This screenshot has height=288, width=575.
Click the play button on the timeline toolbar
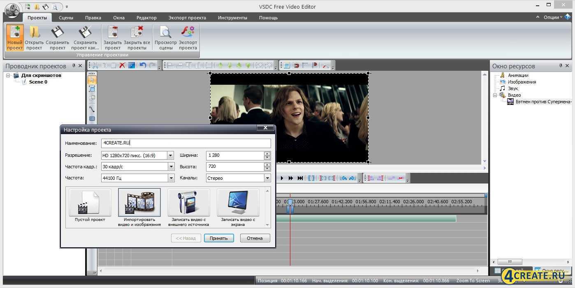(282, 178)
